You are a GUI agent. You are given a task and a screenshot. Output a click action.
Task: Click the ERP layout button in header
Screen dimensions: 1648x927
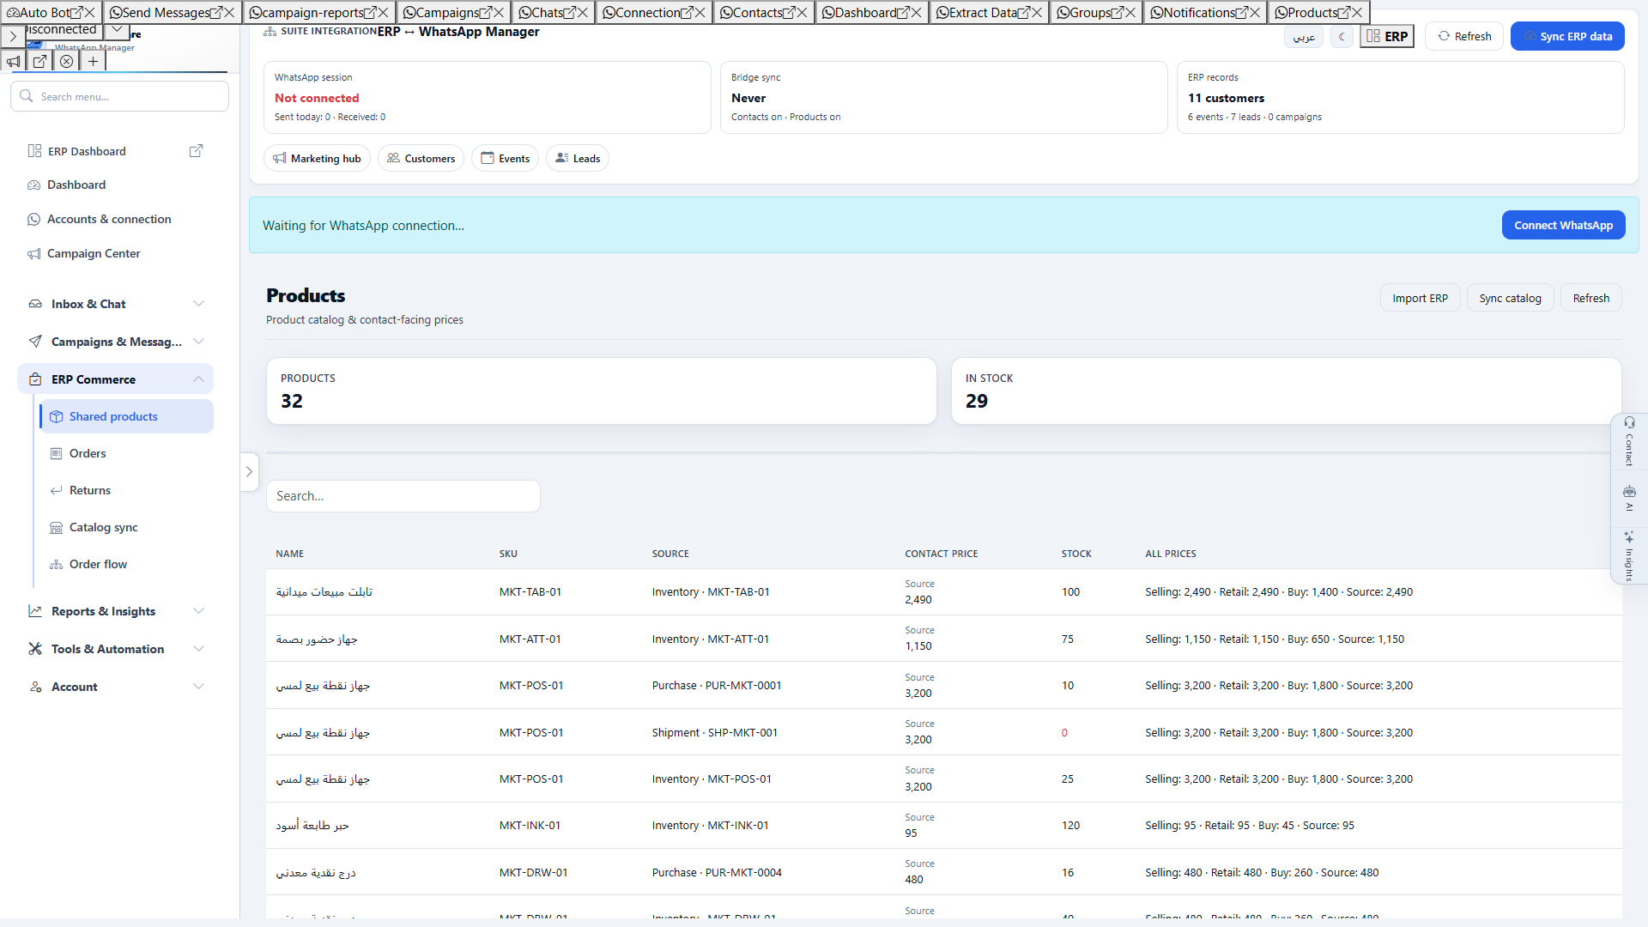pyautogui.click(x=1387, y=37)
